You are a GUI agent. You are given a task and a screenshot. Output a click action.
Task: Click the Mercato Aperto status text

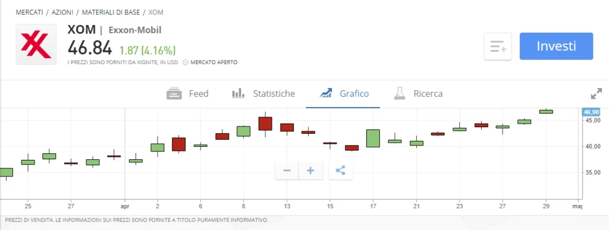pos(214,62)
